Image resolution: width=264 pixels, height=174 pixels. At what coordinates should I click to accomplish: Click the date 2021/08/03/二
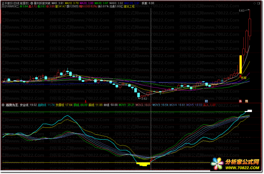pos(10,6)
